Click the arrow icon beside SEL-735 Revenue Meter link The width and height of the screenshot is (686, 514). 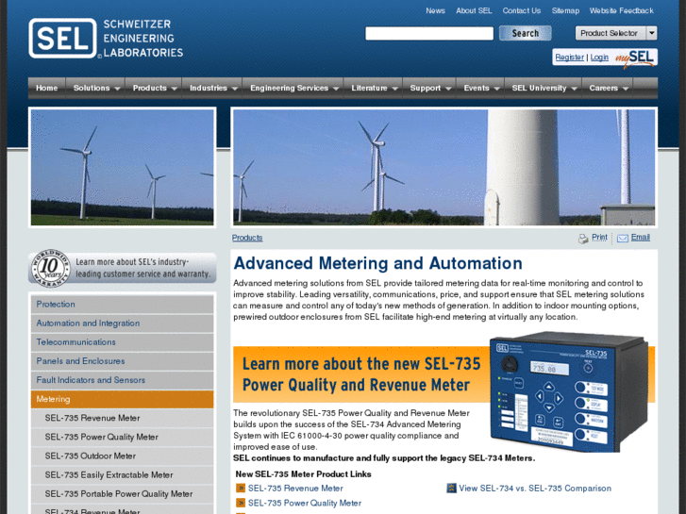241,488
